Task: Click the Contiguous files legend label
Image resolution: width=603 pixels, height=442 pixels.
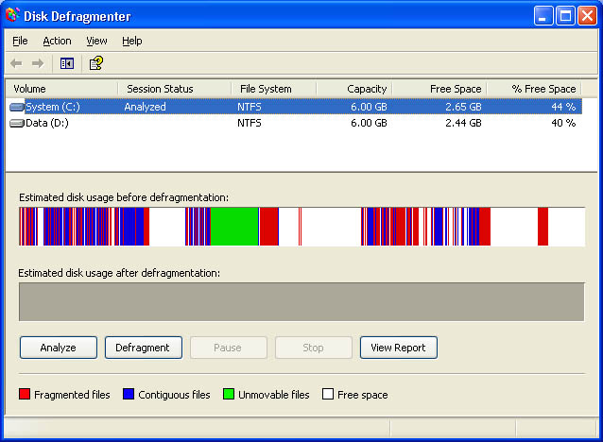Action: (174, 395)
